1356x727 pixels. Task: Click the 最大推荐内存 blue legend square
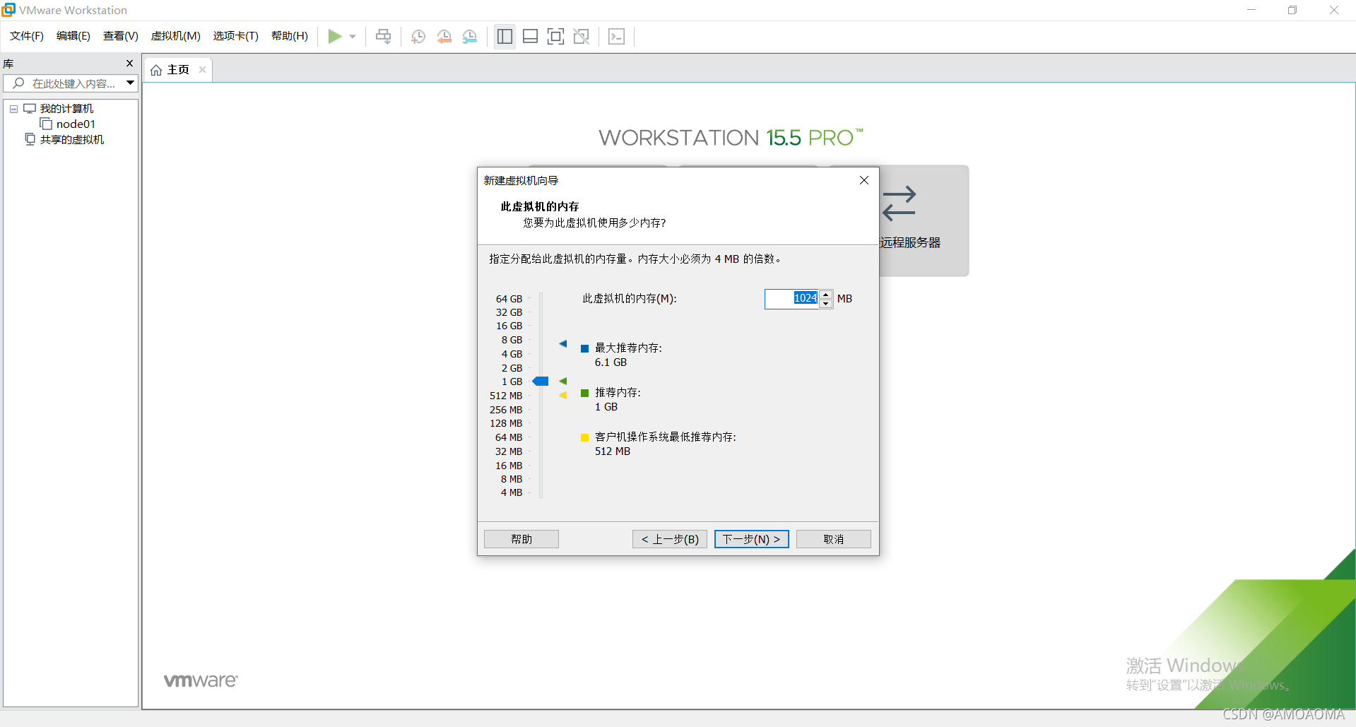[585, 349]
